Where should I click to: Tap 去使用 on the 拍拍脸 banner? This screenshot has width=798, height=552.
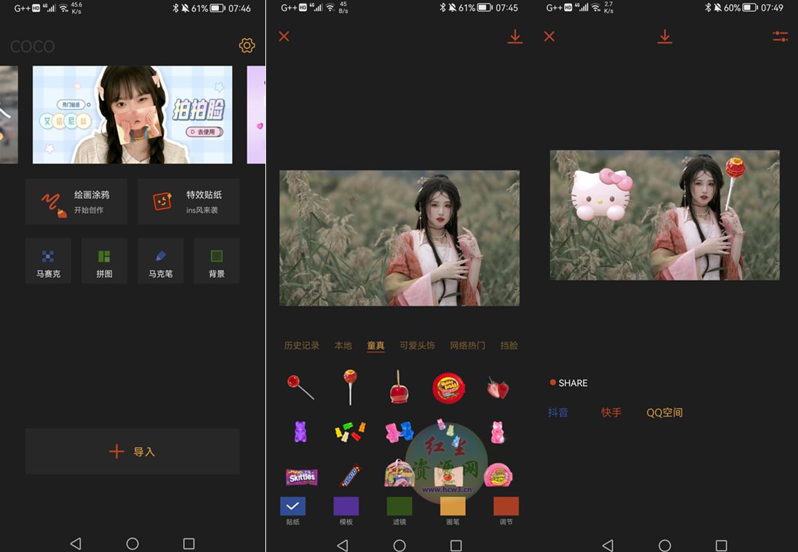pyautogui.click(x=204, y=132)
